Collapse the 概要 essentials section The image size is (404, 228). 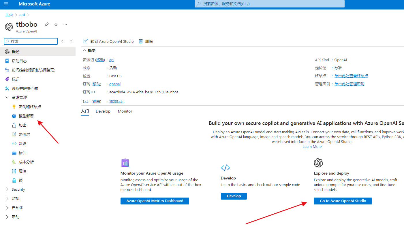pos(84,51)
